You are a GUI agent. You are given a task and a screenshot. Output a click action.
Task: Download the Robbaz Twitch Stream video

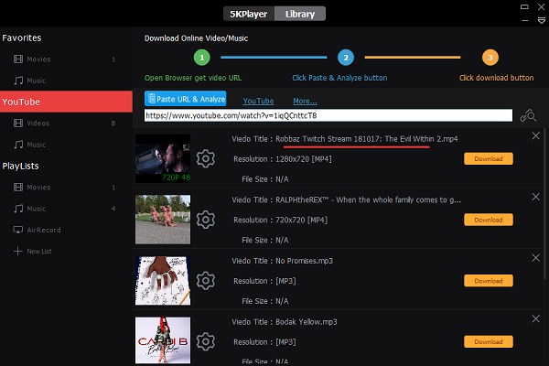click(489, 158)
